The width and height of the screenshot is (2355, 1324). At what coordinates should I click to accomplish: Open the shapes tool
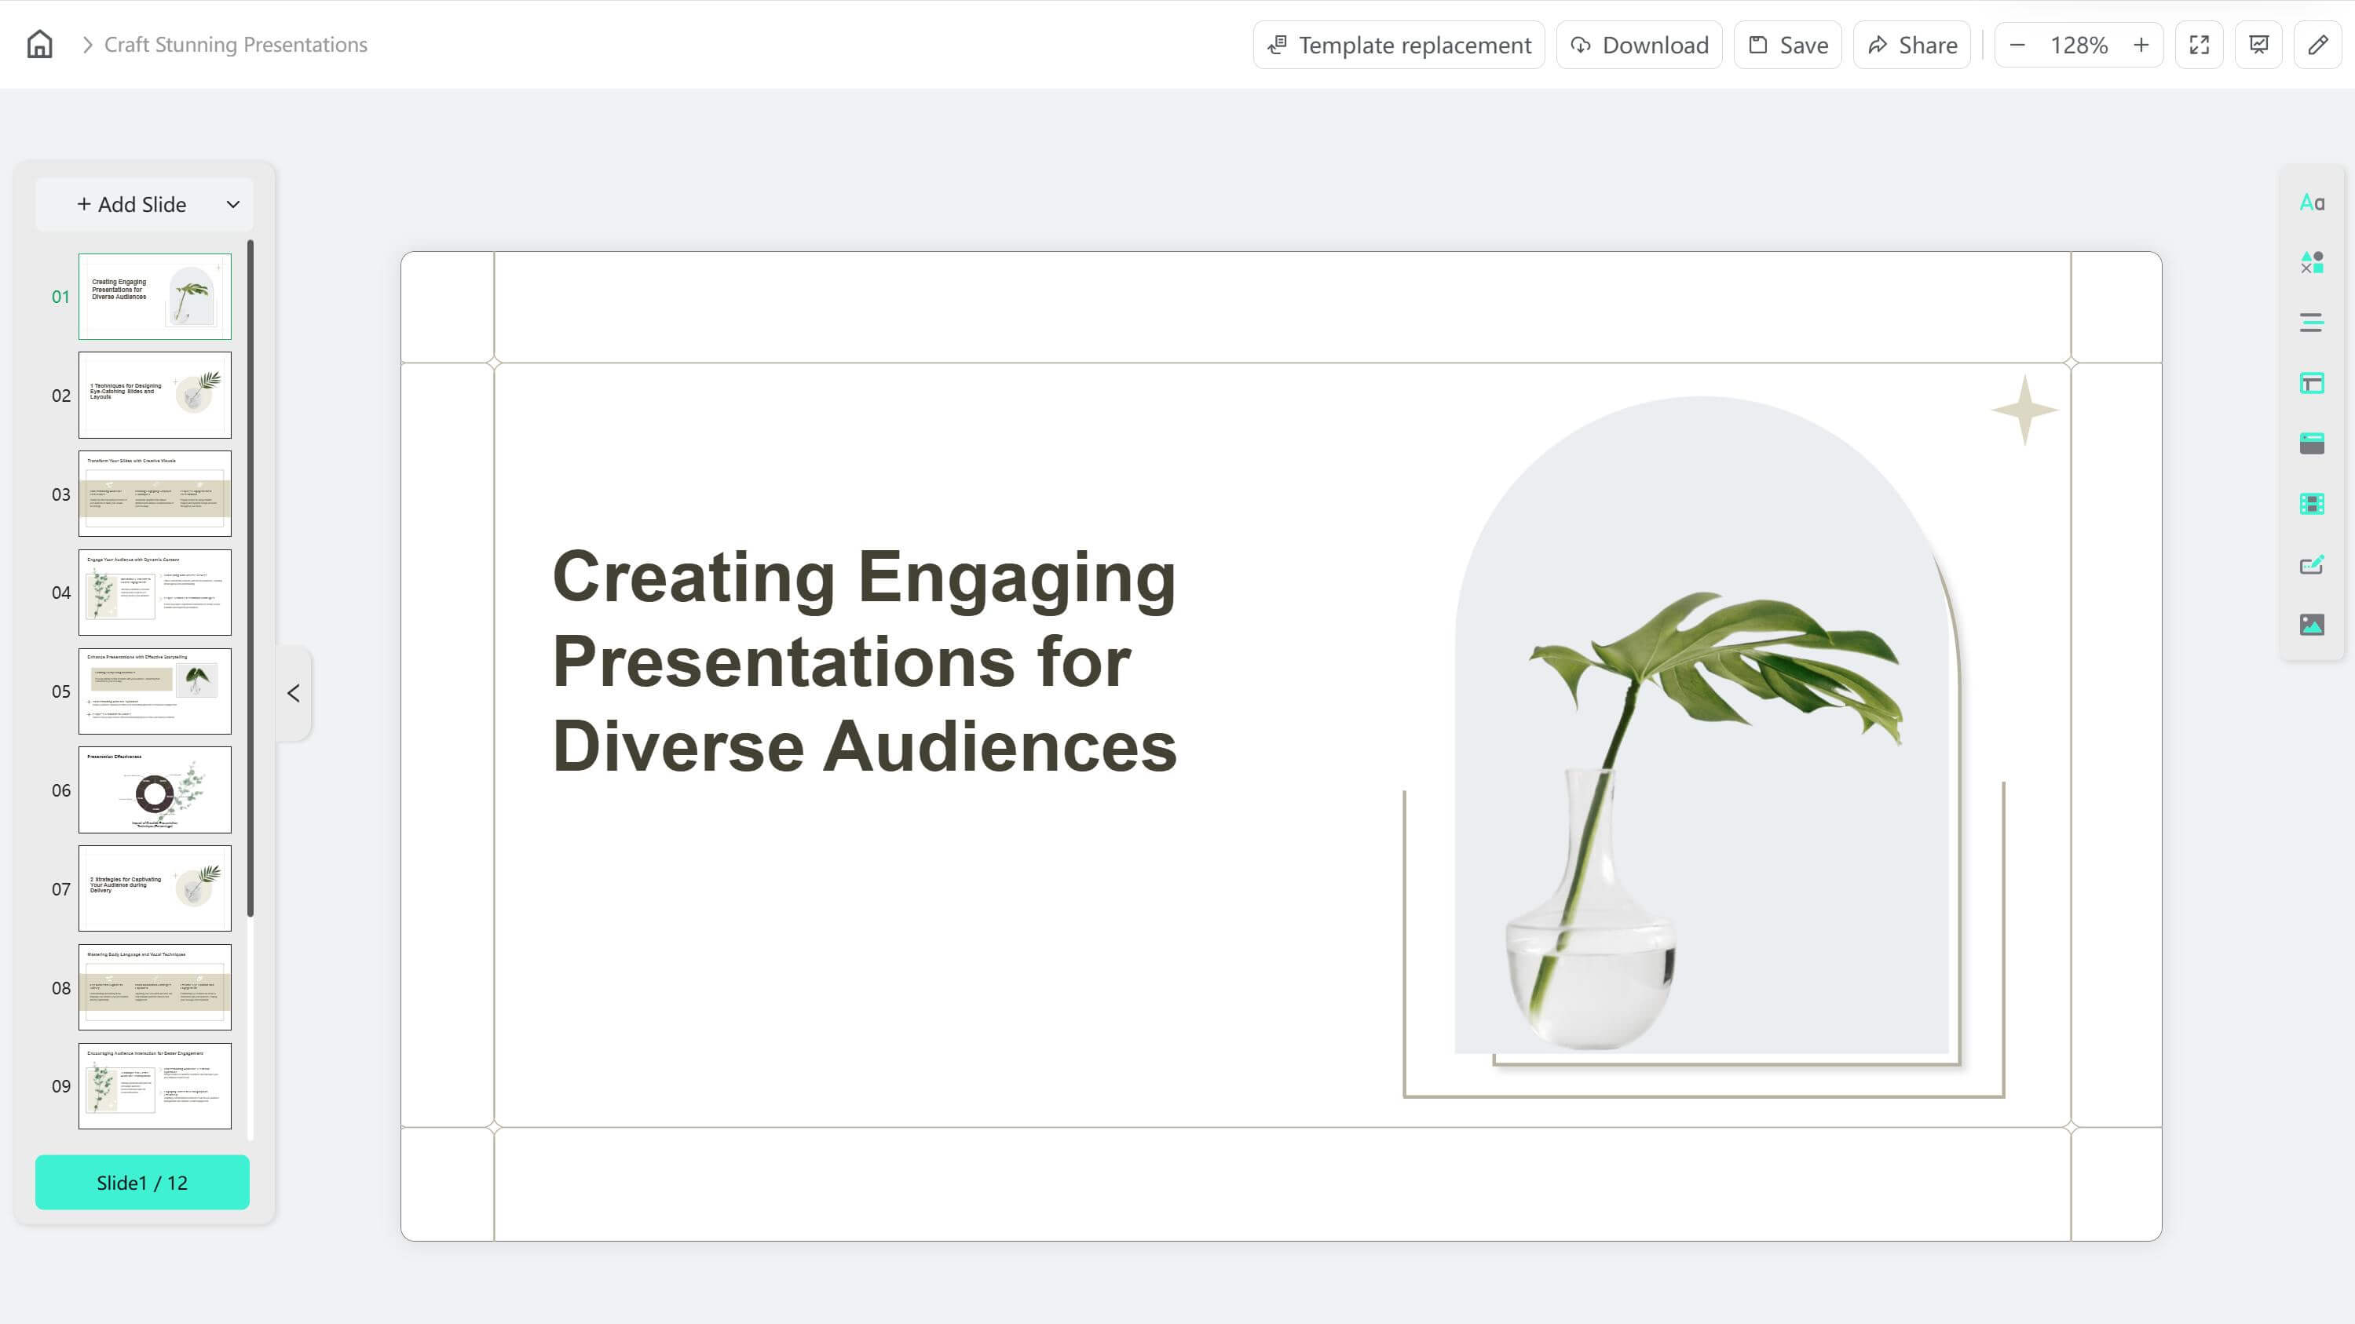point(2311,262)
